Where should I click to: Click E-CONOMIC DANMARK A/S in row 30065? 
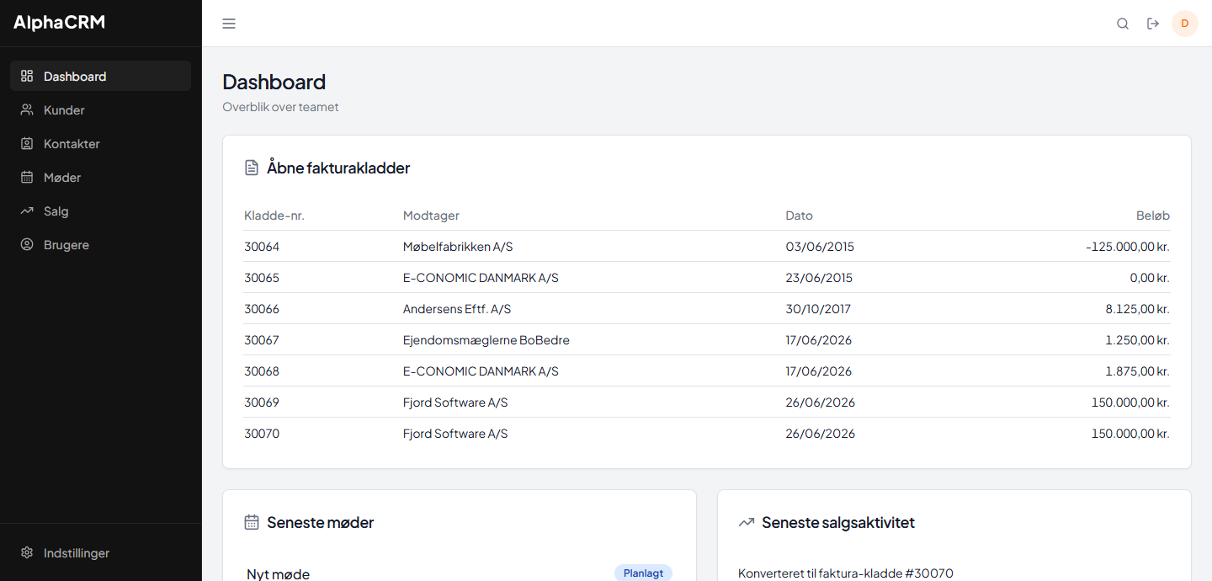[x=481, y=278]
